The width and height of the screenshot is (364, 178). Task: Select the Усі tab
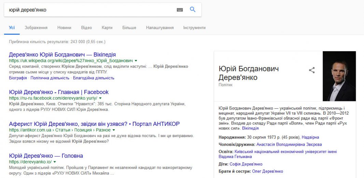12,28
